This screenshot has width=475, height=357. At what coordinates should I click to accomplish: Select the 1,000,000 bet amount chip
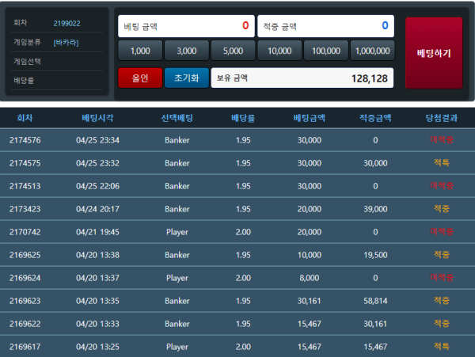click(x=372, y=51)
